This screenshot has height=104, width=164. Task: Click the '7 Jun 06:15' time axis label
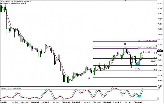click(x=86, y=102)
